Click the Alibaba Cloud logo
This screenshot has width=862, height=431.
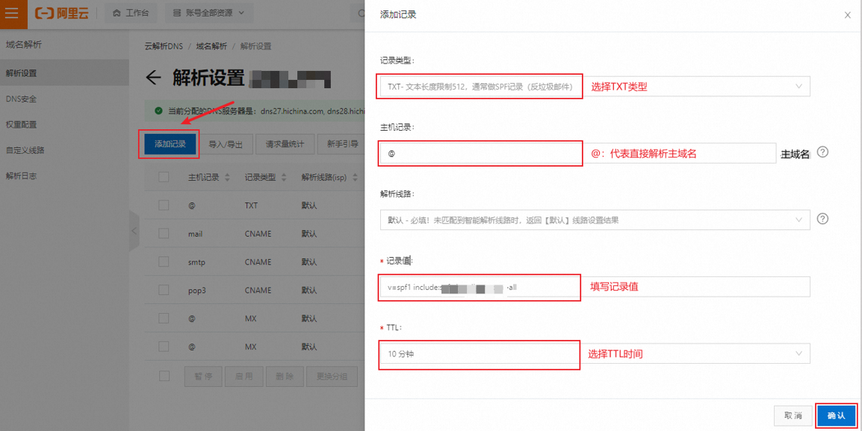pyautogui.click(x=61, y=13)
